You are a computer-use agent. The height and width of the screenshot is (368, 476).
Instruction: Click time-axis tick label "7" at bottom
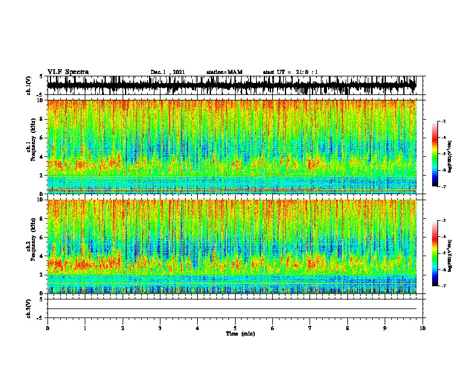pyautogui.click(x=310, y=328)
